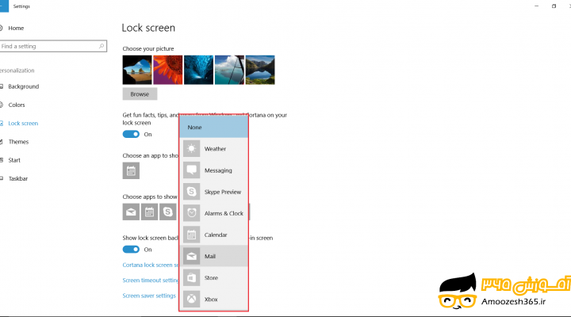The image size is (571, 317).
Task: Minimize the Settings window
Action: (x=536, y=6)
